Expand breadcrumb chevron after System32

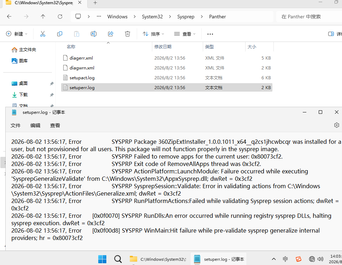(170, 17)
